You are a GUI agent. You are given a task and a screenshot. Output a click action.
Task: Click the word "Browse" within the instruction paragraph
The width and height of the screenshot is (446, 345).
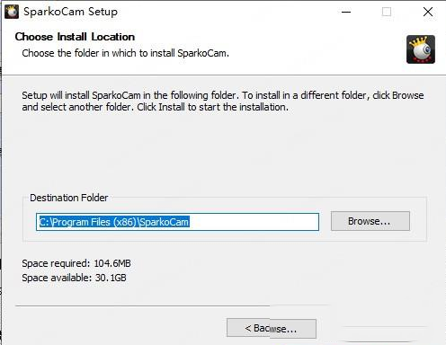pyautogui.click(x=407, y=95)
